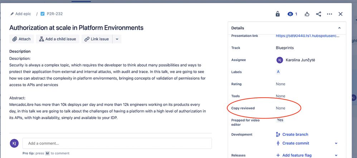Screen dimensions: 357x158
Task: Expand chevron next to Add feature flag
Action: pyautogui.click(x=336, y=155)
